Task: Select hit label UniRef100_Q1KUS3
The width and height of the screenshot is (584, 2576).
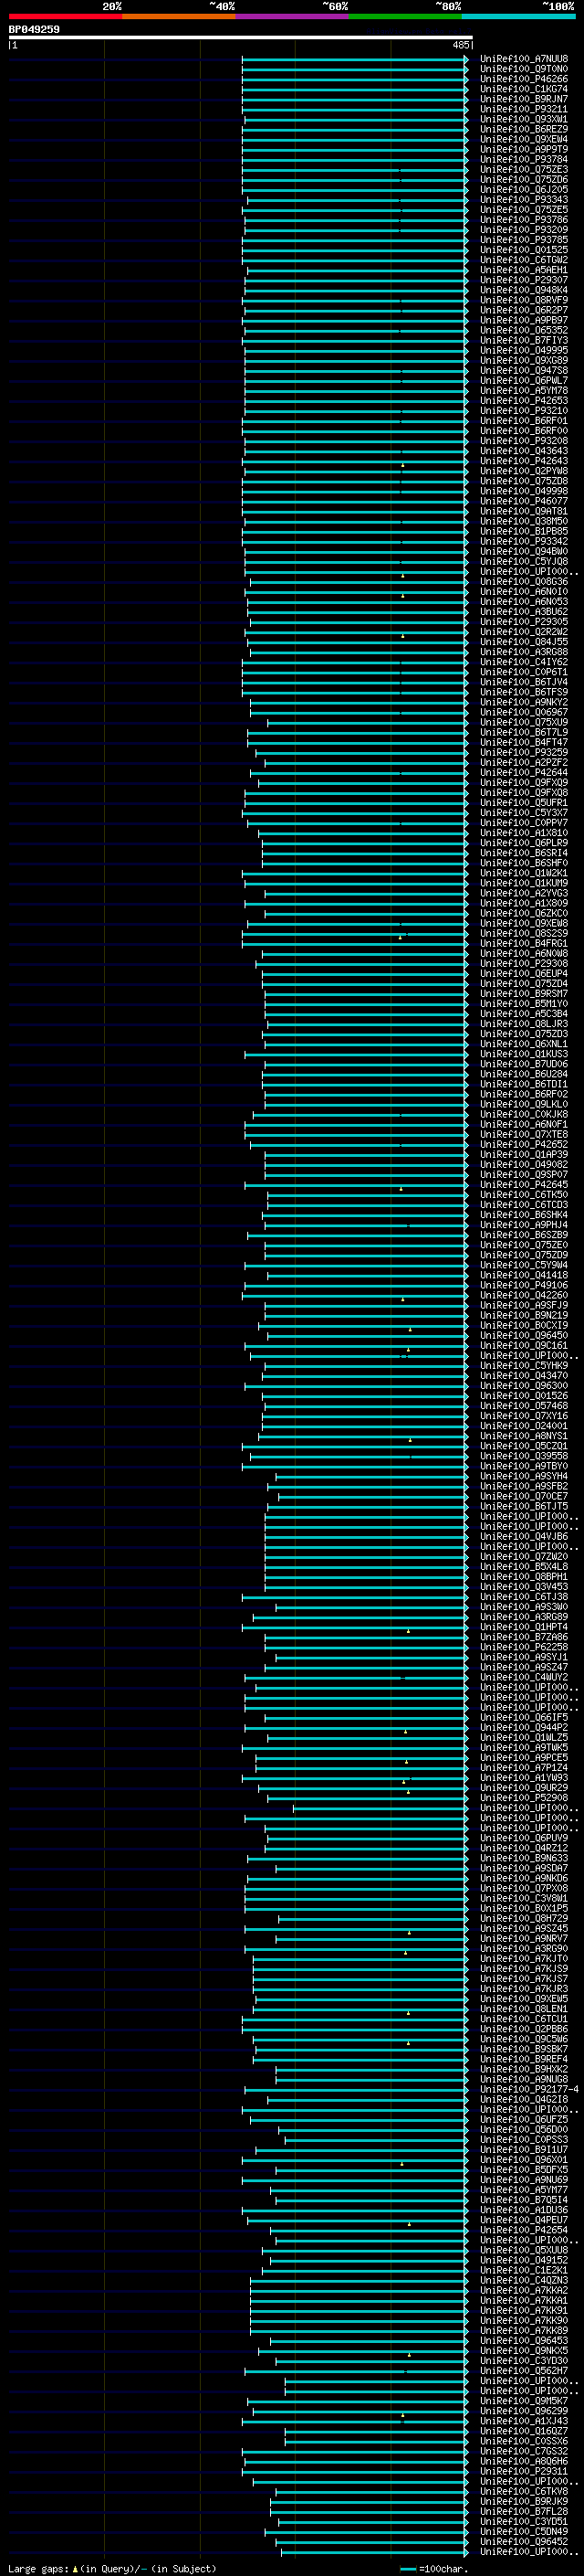Action: tap(524, 1054)
